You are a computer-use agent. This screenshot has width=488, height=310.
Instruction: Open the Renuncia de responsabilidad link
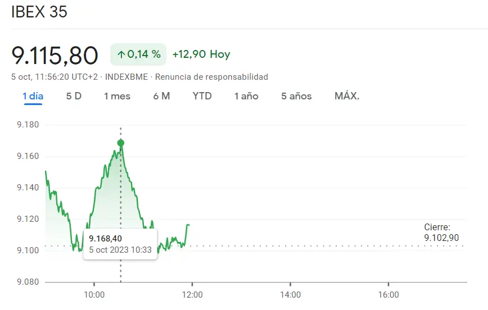[x=211, y=77]
